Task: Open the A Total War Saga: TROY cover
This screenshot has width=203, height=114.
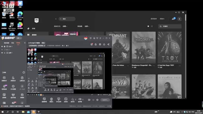Action: tap(170, 48)
